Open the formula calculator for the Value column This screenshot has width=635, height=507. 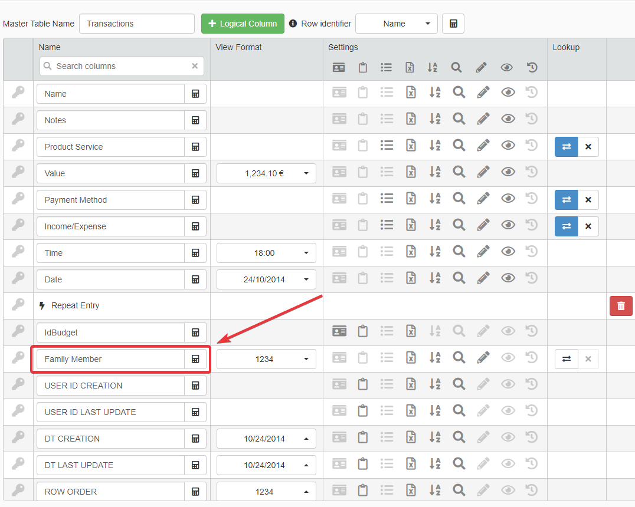(195, 173)
